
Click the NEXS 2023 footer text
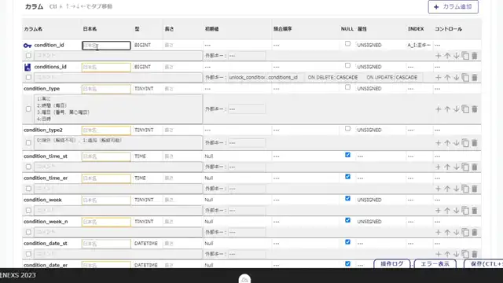(18, 275)
